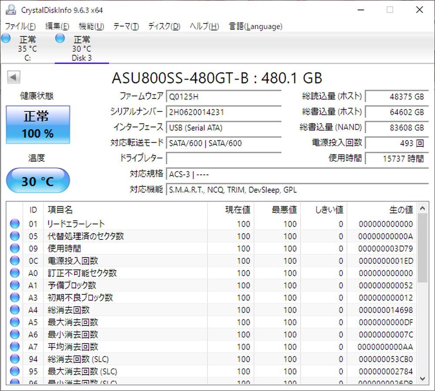Click raw value 00000000000A in row 05
The height and width of the screenshot is (391, 435).
pyautogui.click(x=385, y=236)
